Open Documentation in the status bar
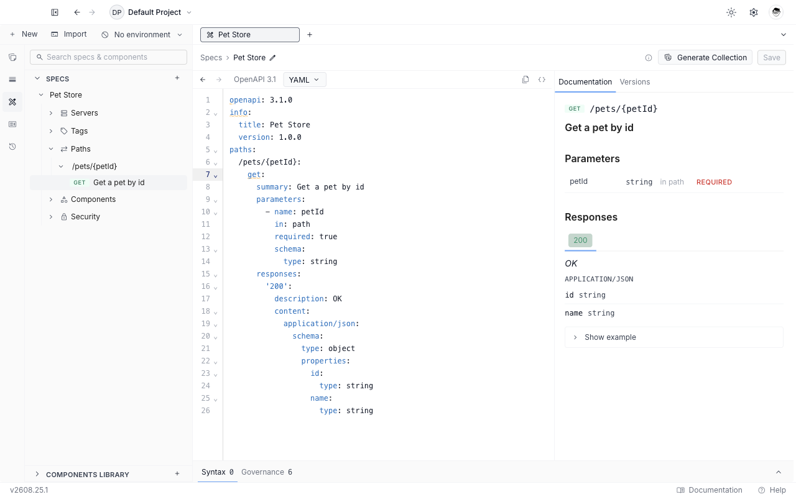This screenshot has height=497, width=796. pyautogui.click(x=710, y=490)
